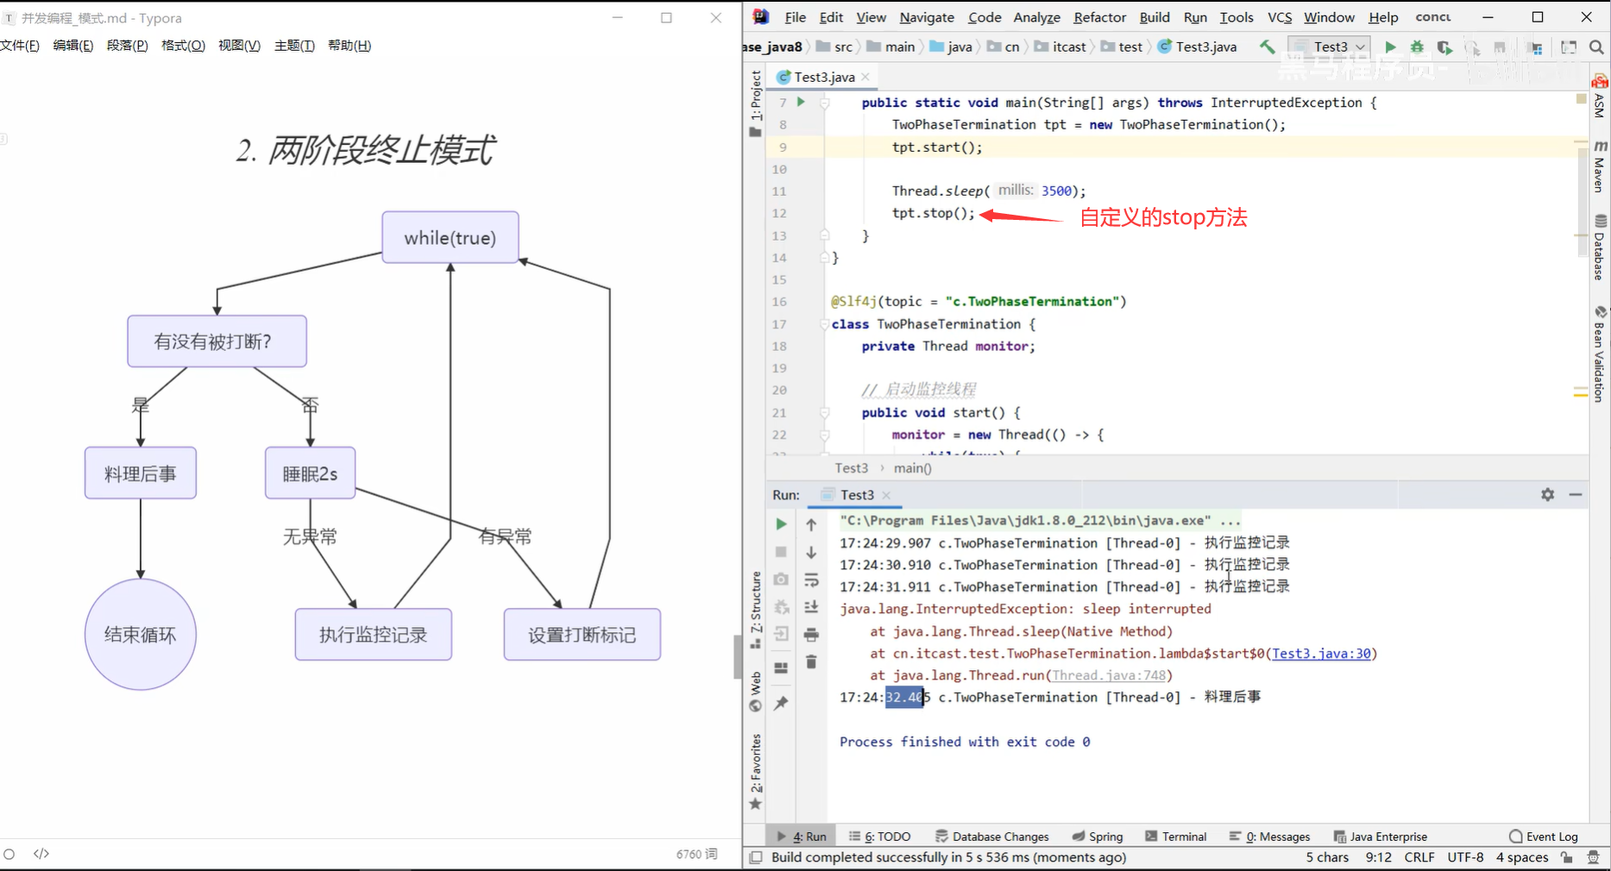
Task: Click the Restore Layout icon in Run panel
Action: (781, 668)
